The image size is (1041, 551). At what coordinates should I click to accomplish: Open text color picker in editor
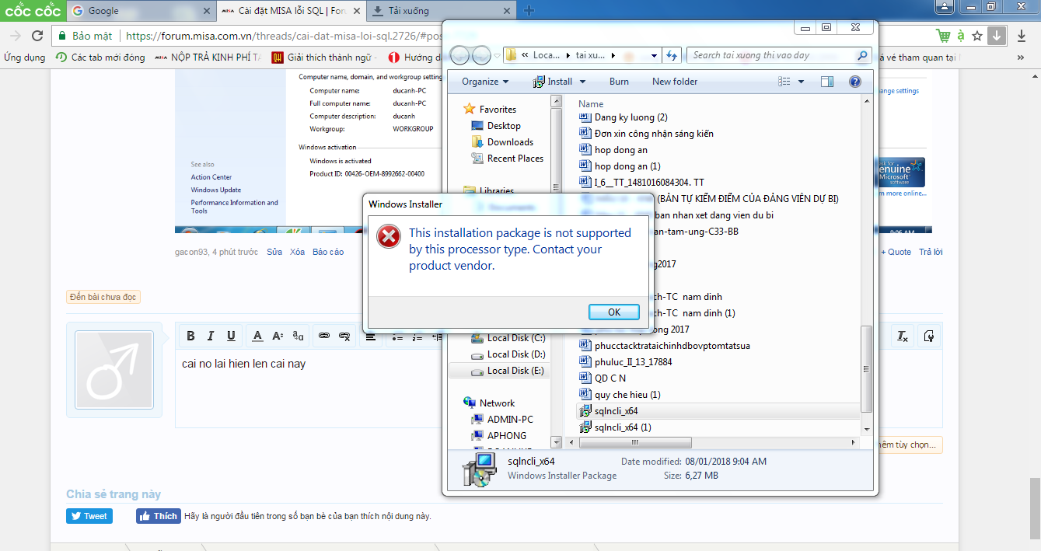click(x=258, y=336)
